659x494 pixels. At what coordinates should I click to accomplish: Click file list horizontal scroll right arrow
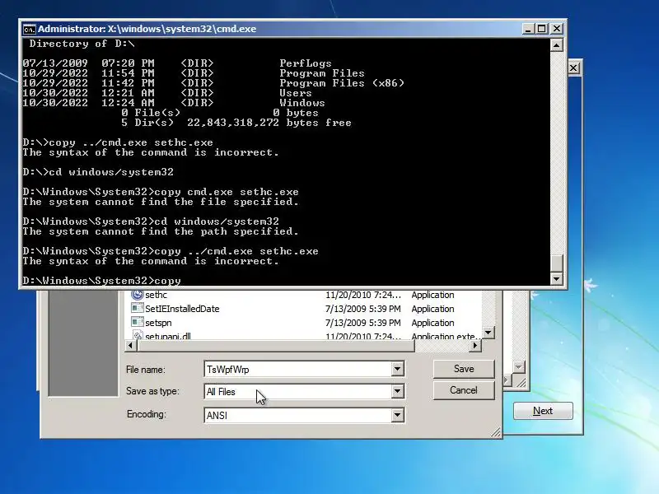[475, 345]
